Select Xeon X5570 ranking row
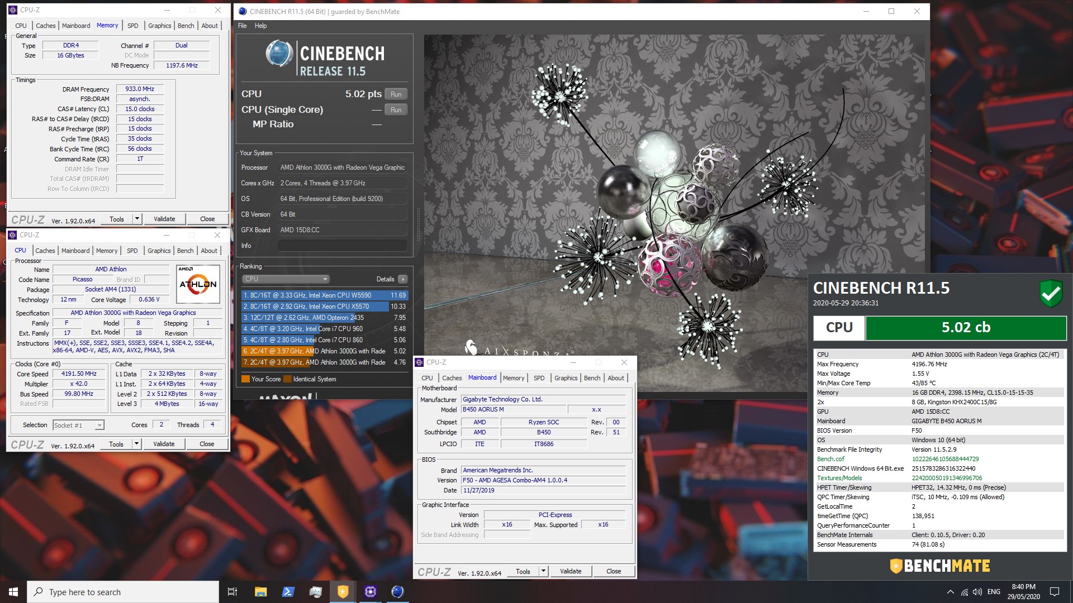 click(x=325, y=307)
